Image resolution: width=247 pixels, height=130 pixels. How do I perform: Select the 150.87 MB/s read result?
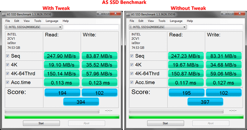186,74
